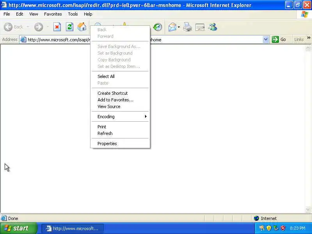Viewport: 312px width, 234px height.
Task: Click the Go button label
Action: point(283,40)
